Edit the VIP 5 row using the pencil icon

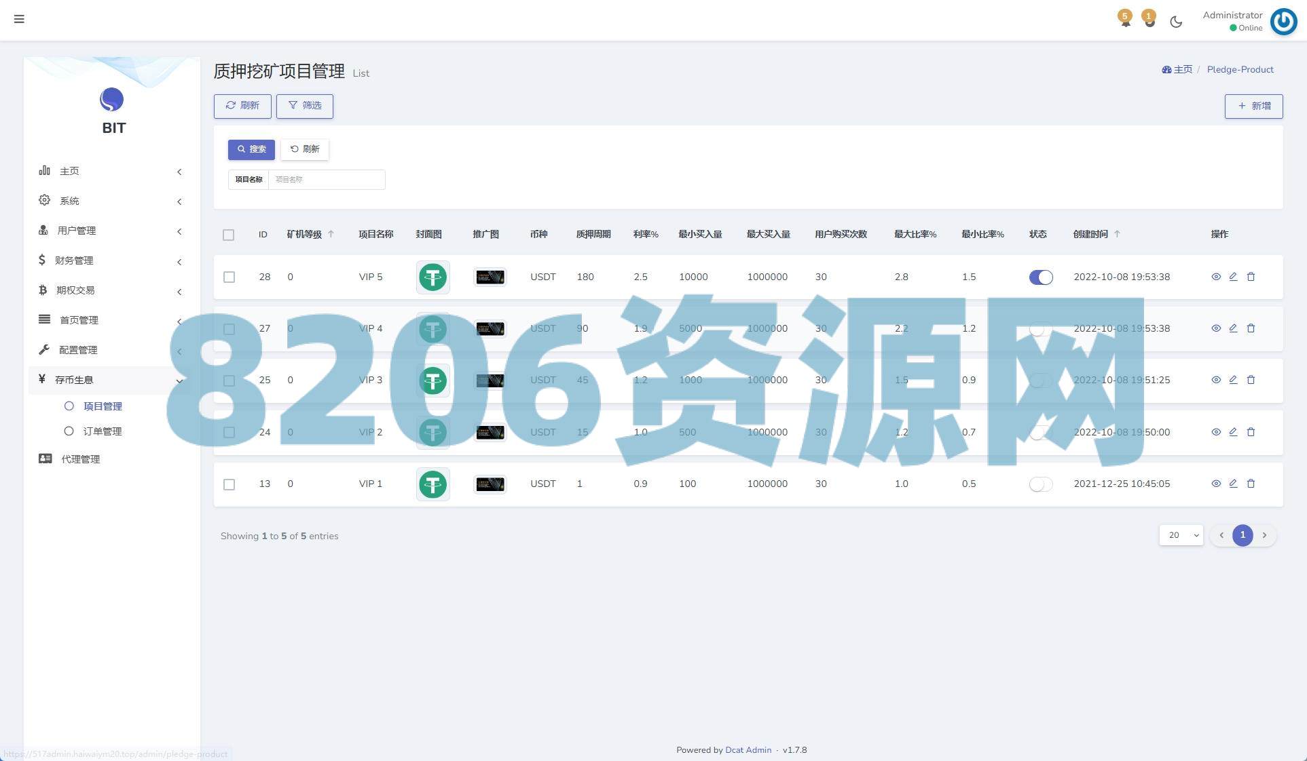pyautogui.click(x=1233, y=277)
